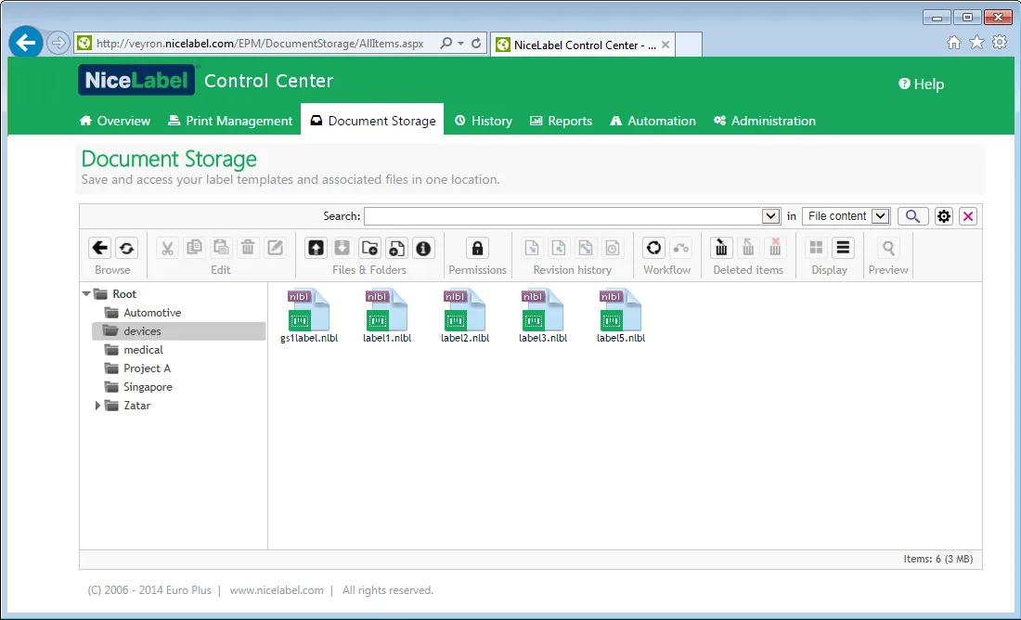
Task: Click the Preview magnifier icon
Action: [x=888, y=248]
